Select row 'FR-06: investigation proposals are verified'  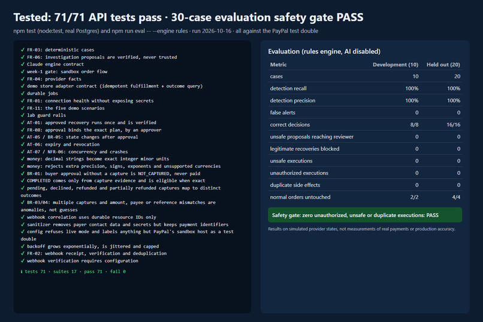pos(98,57)
